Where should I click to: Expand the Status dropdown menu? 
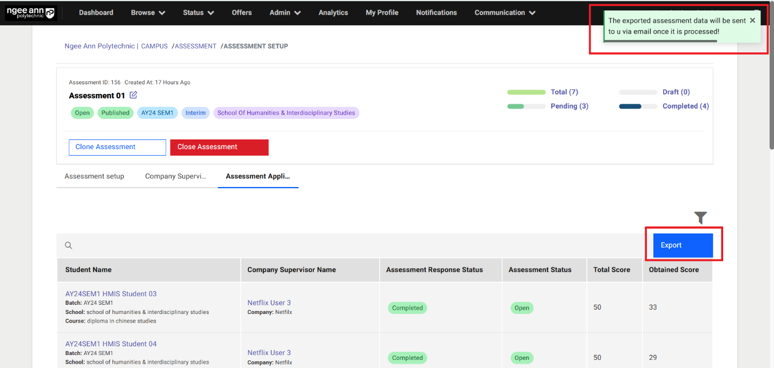coord(198,12)
